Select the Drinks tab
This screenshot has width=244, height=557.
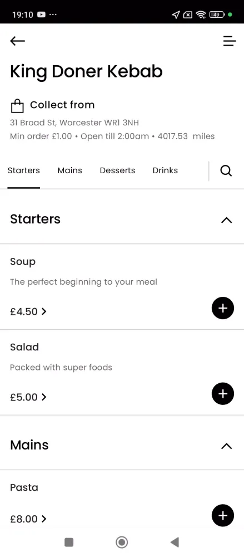pyautogui.click(x=165, y=170)
